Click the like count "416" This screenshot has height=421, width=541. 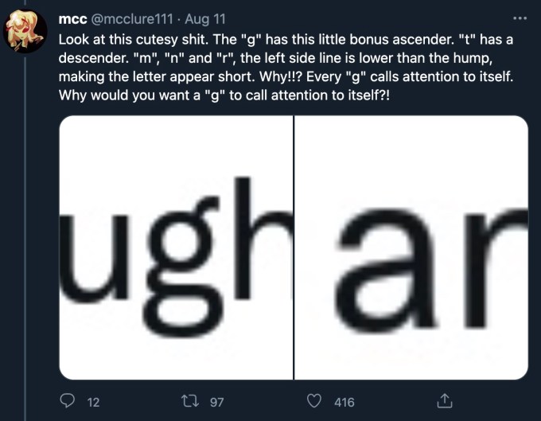(x=344, y=403)
